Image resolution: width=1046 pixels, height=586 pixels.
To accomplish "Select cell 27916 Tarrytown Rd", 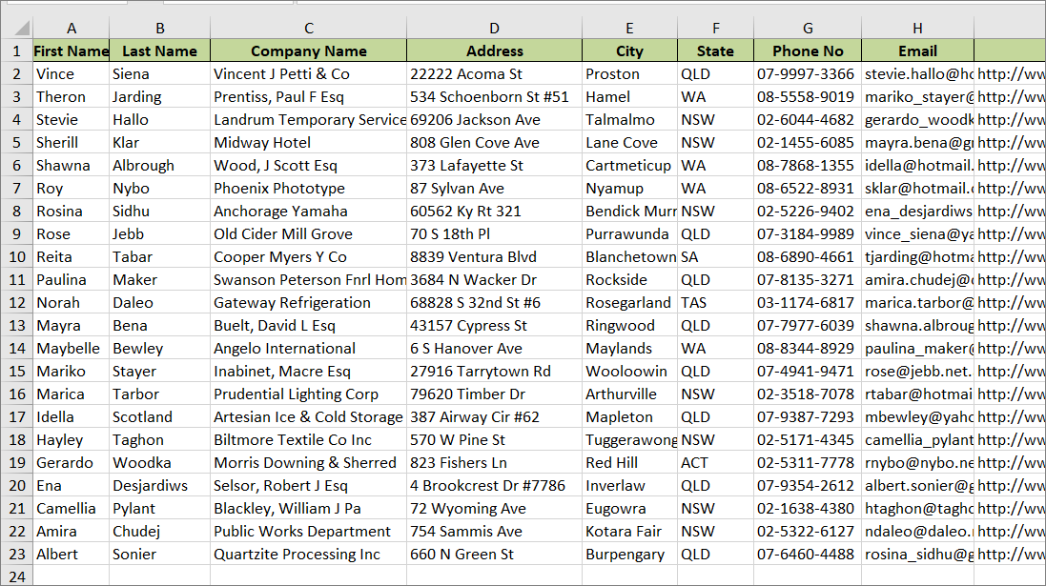I will [x=494, y=372].
